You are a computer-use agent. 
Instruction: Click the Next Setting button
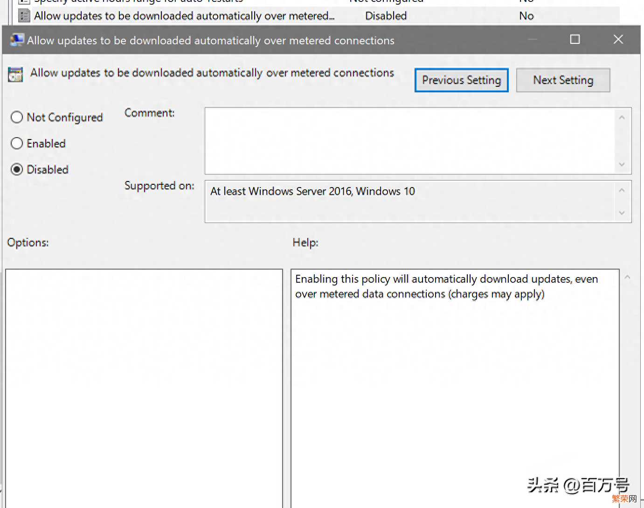click(563, 80)
